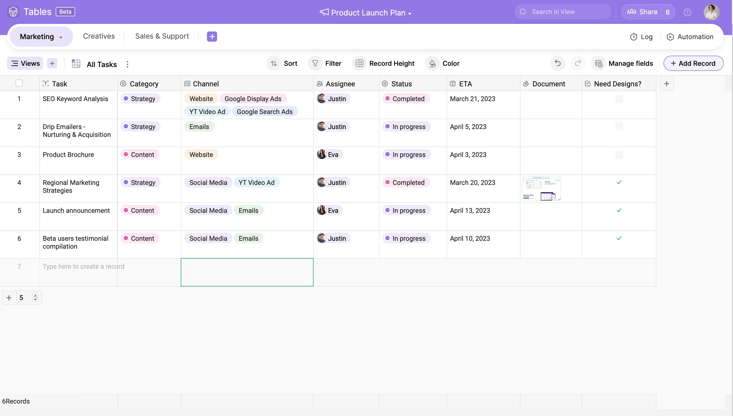Click the Record Height icon
The height and width of the screenshot is (416, 733).
[x=359, y=63]
